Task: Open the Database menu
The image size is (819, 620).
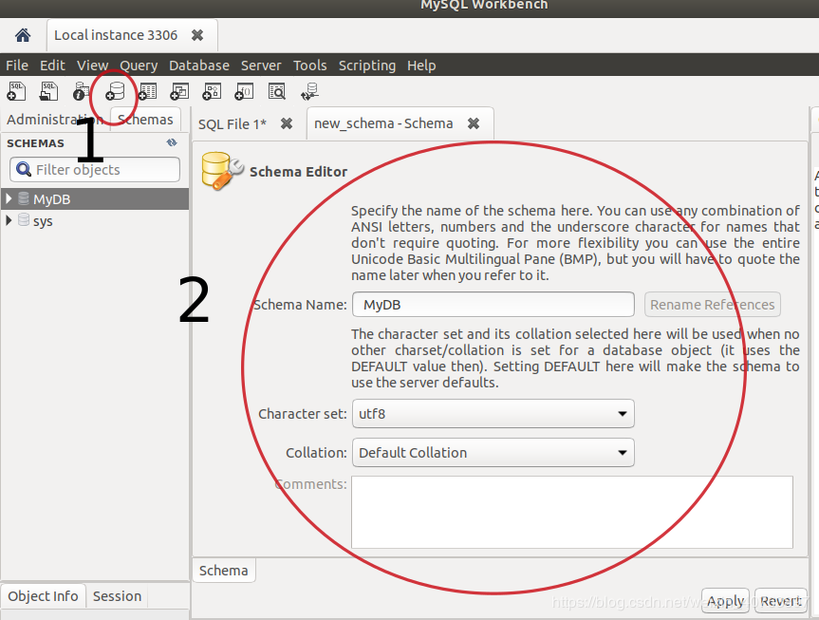Action: tap(199, 66)
